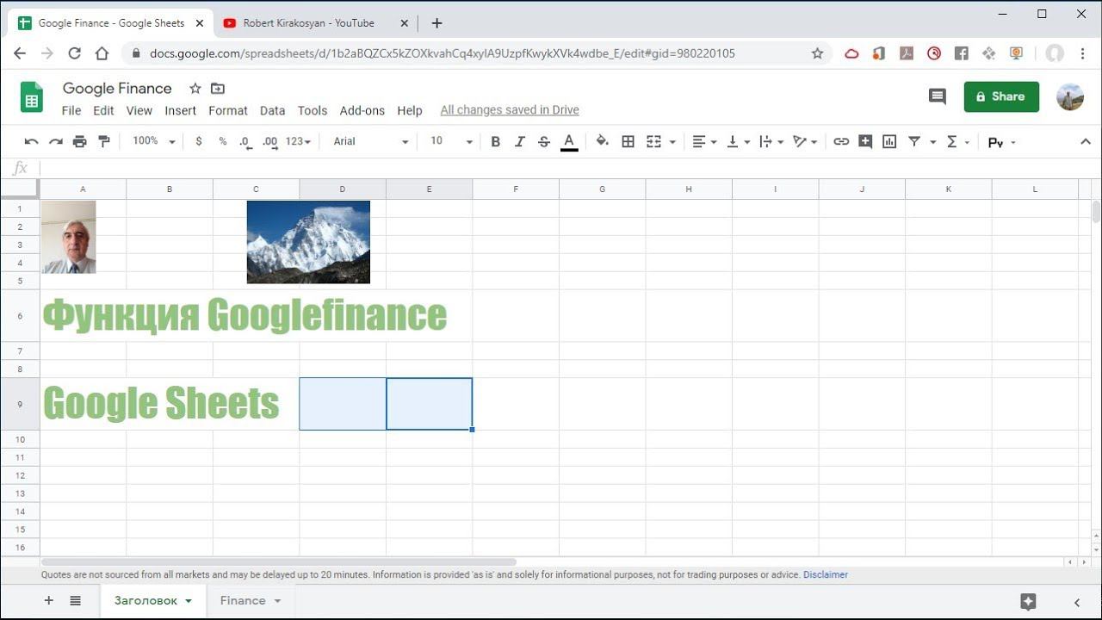
Task: Open the Borders tool
Action: pyautogui.click(x=628, y=142)
